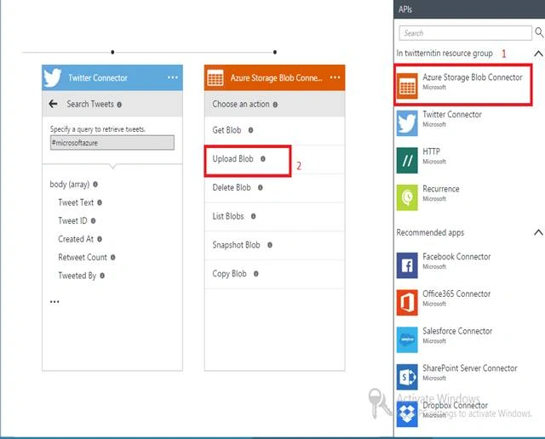Click the 'SharePoint Server Connector' label

click(469, 368)
